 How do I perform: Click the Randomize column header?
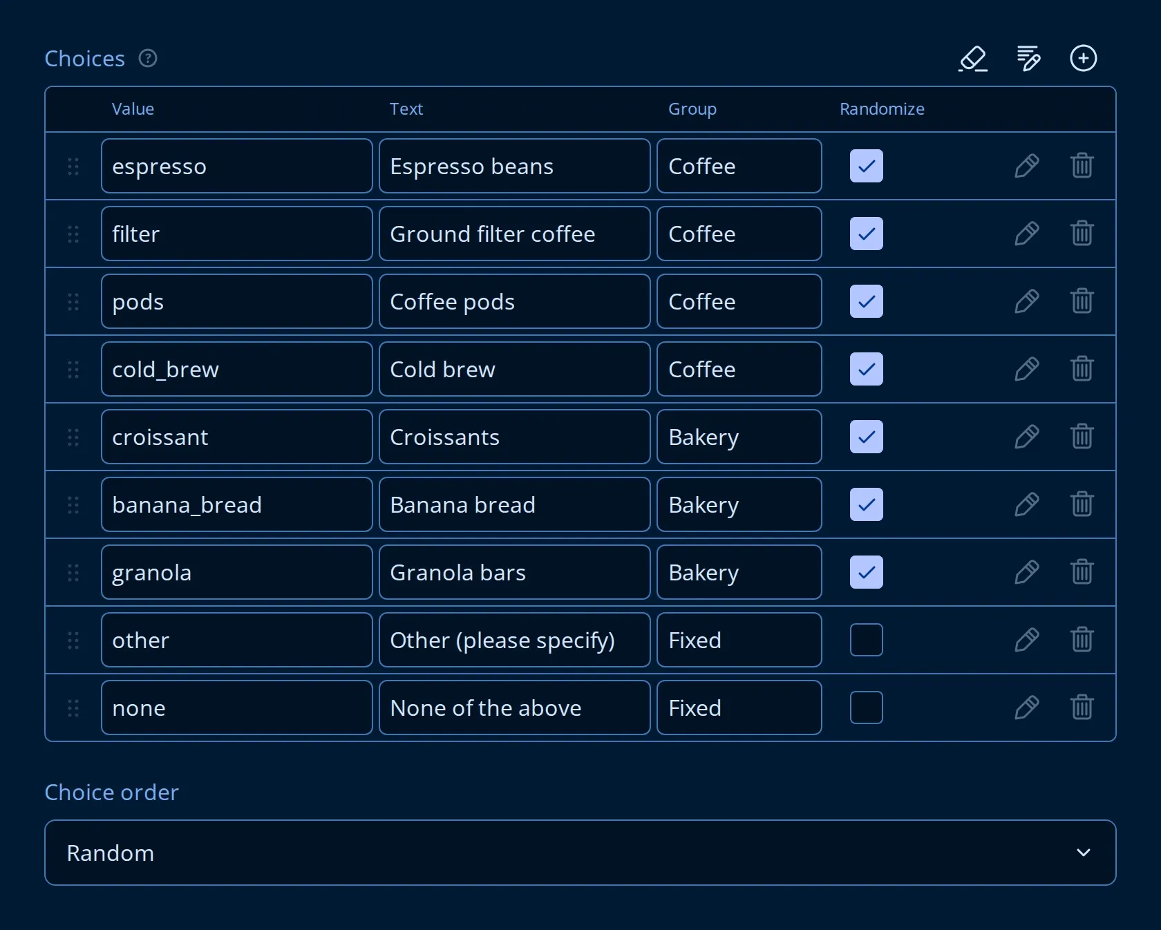coord(882,109)
